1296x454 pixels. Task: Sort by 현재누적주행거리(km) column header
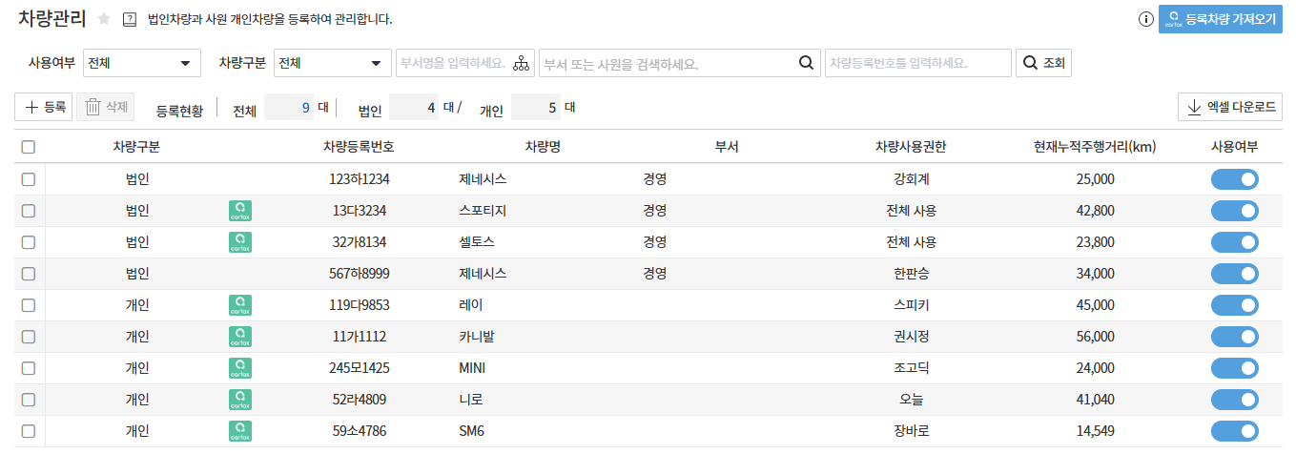pyautogui.click(x=1094, y=147)
